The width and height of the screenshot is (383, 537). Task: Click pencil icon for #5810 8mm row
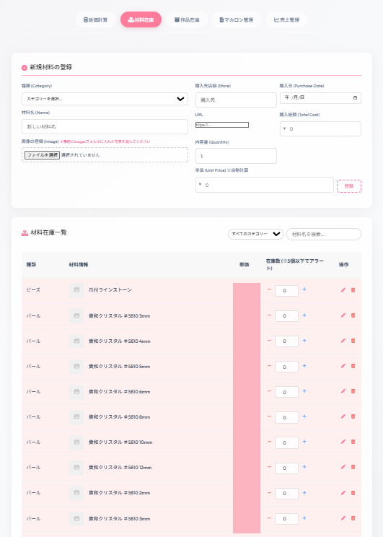(x=343, y=416)
